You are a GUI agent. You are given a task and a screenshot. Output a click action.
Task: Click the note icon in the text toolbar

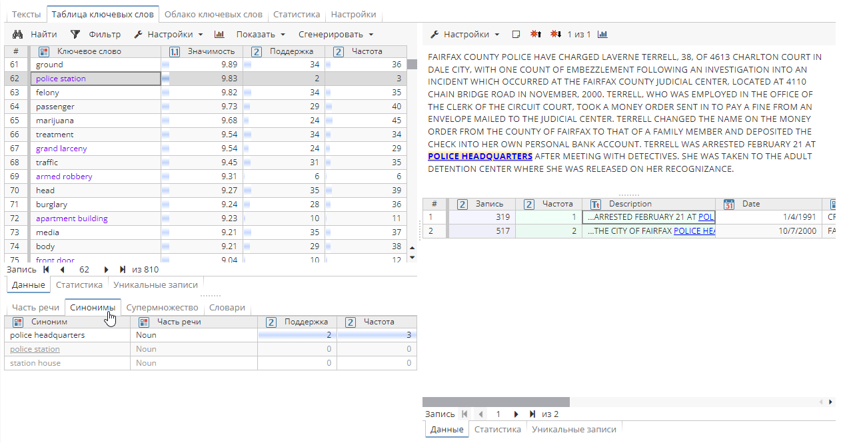click(x=516, y=34)
